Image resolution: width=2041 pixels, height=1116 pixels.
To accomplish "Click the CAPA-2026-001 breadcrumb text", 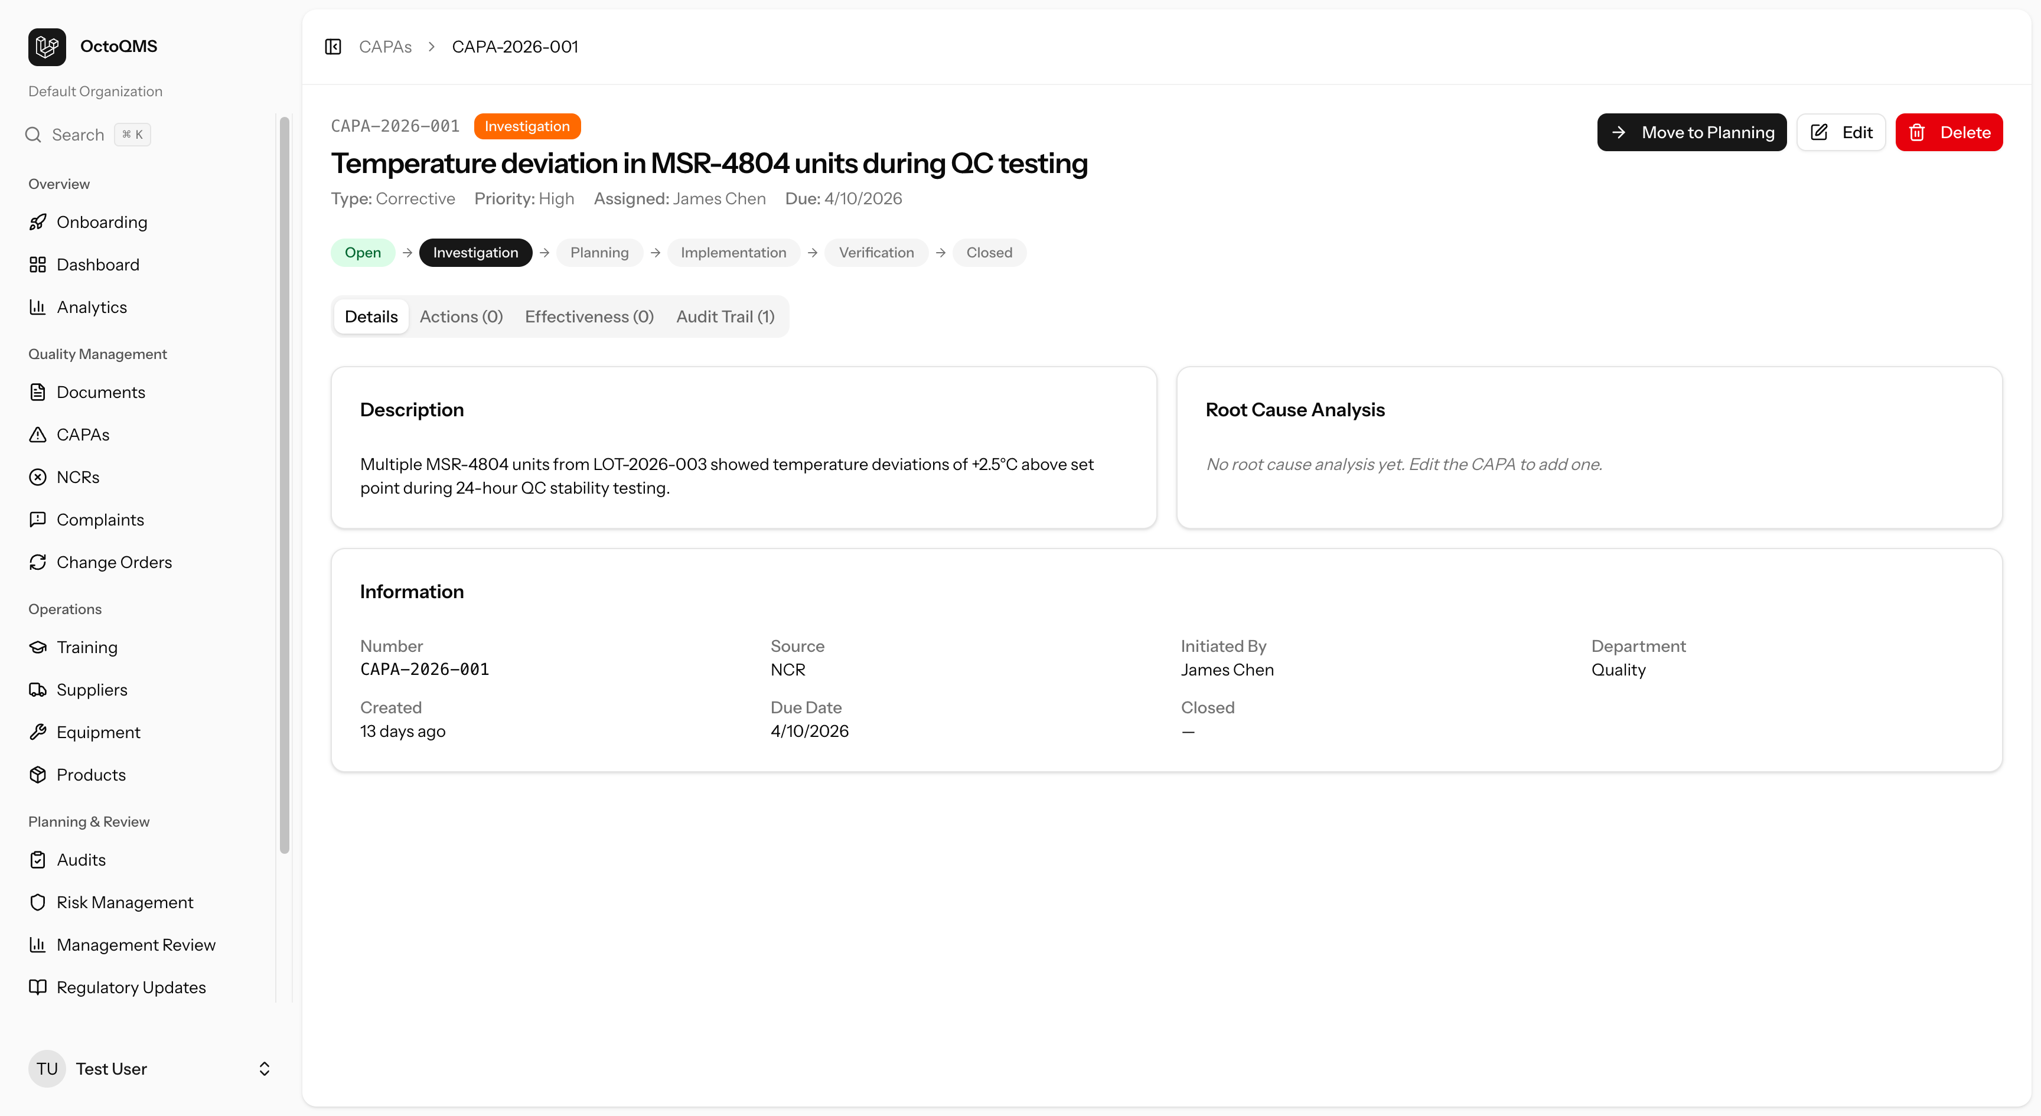I will 515,47.
